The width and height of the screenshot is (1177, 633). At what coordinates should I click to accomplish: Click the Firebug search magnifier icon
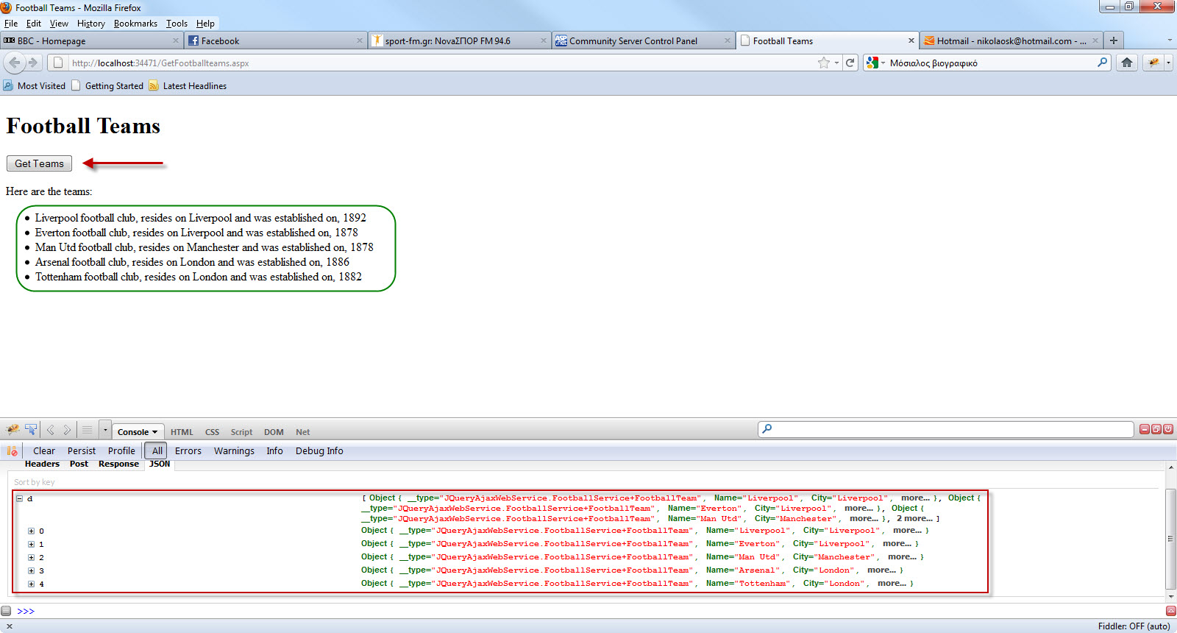coord(767,429)
